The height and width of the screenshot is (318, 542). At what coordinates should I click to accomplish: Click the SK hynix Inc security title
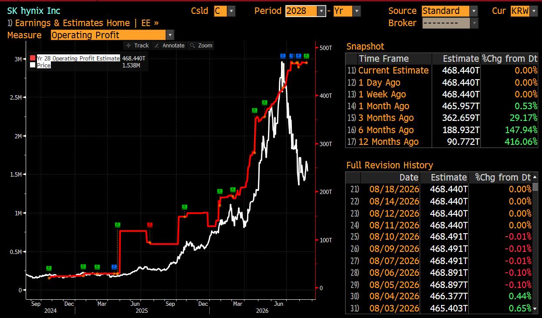(34, 11)
